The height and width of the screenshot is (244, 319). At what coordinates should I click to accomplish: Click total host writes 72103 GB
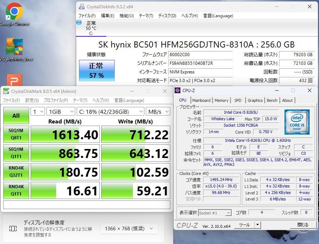pyautogui.click(x=297, y=63)
